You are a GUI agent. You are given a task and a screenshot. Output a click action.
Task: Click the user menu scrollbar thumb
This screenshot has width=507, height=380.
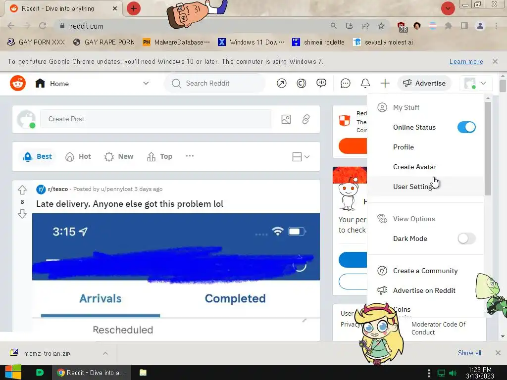pyautogui.click(x=488, y=148)
